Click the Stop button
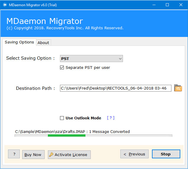 (x=166, y=154)
